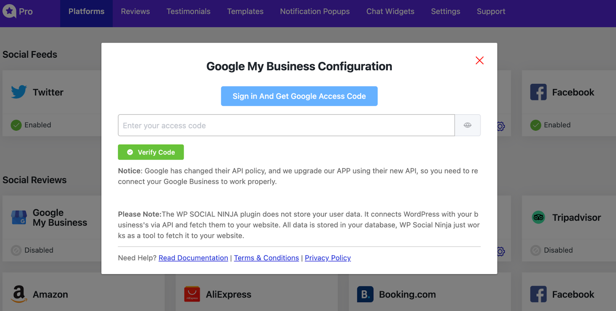Open Notification Popups menu
The image size is (616, 311).
(x=315, y=12)
